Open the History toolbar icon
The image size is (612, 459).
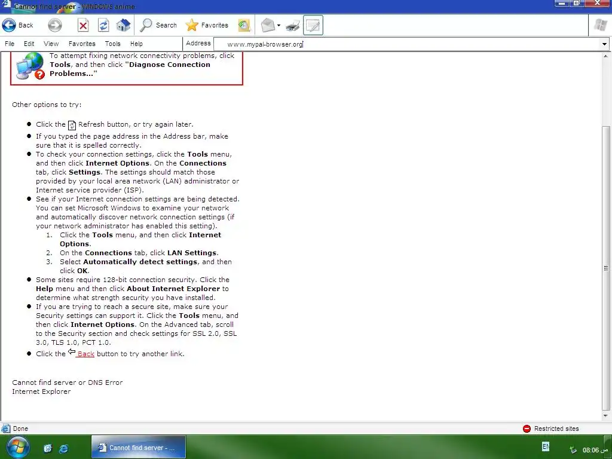tap(244, 25)
